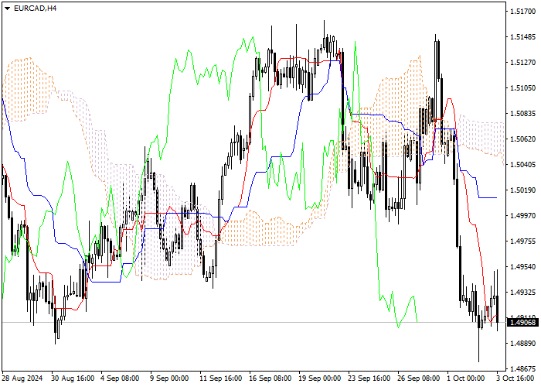The height and width of the screenshot is (387, 541).
Task: Select the current price label 1.49068
Action: pos(523,323)
